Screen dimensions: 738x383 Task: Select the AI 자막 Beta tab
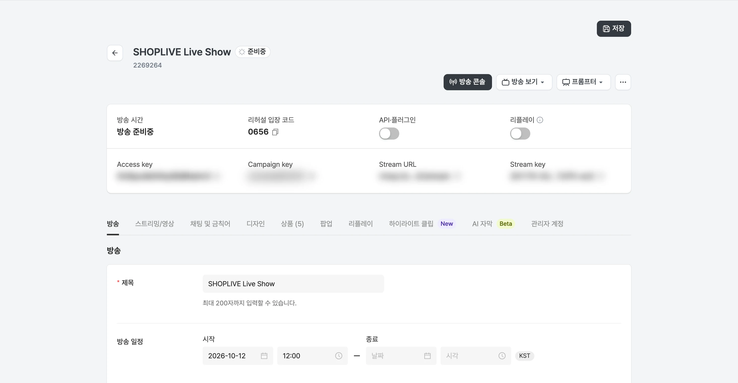[493, 224]
